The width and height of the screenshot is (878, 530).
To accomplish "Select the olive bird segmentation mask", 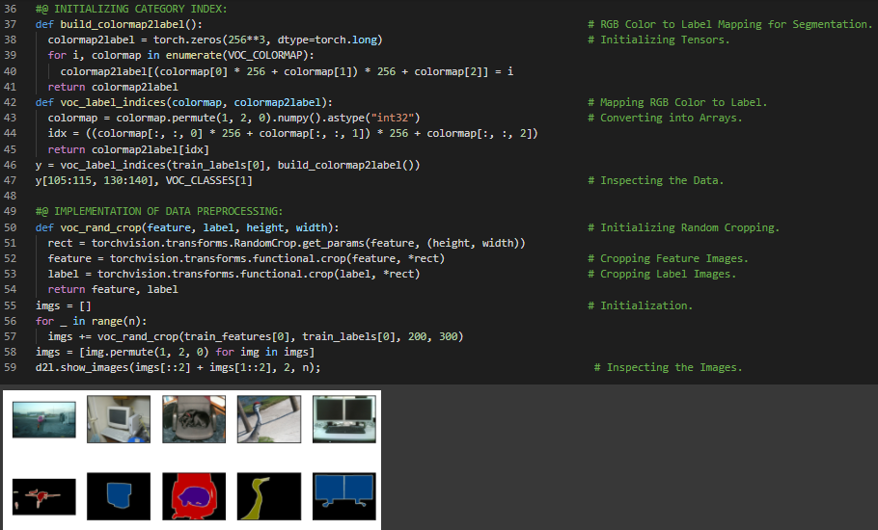I will (x=269, y=496).
